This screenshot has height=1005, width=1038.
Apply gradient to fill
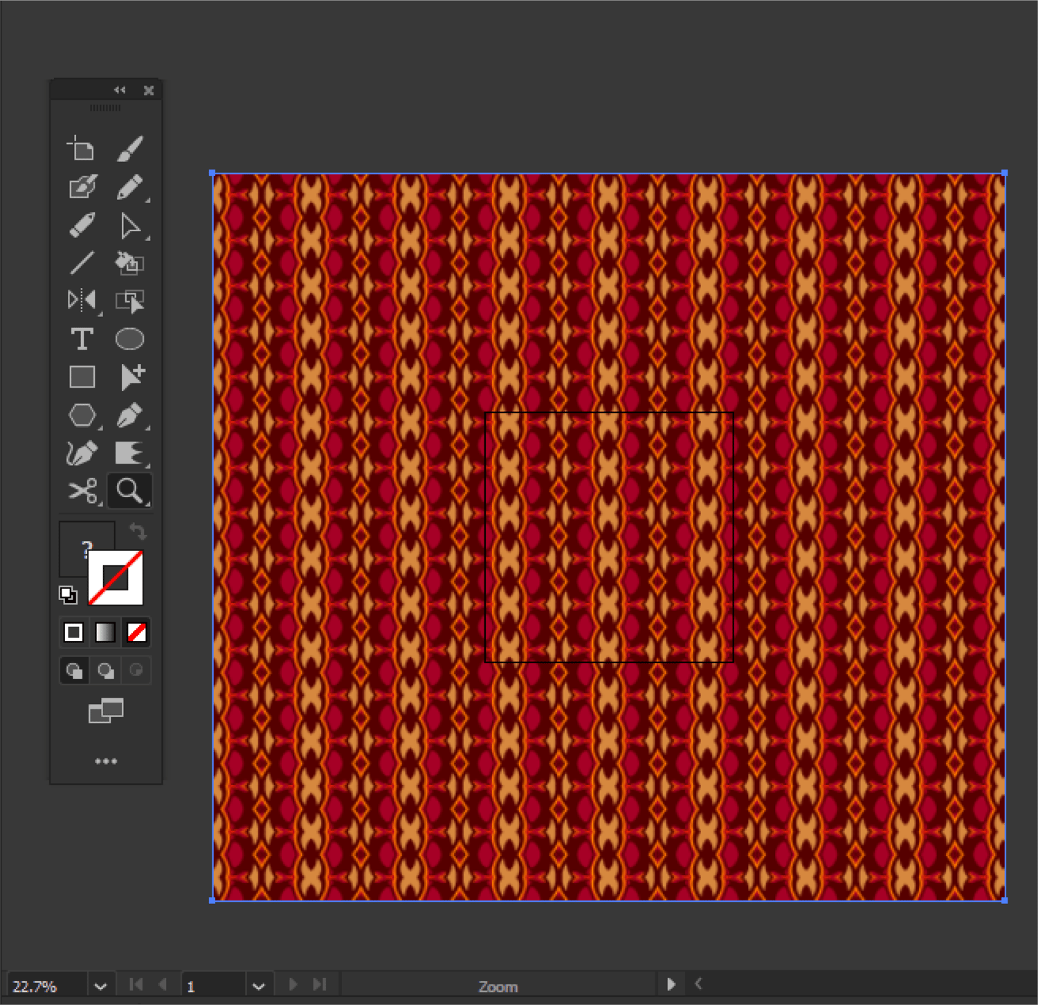pos(104,632)
